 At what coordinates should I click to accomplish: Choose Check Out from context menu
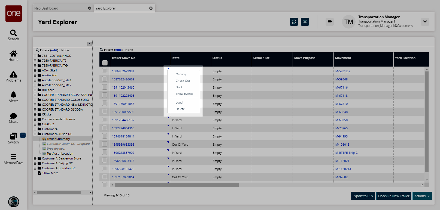[x=183, y=81]
